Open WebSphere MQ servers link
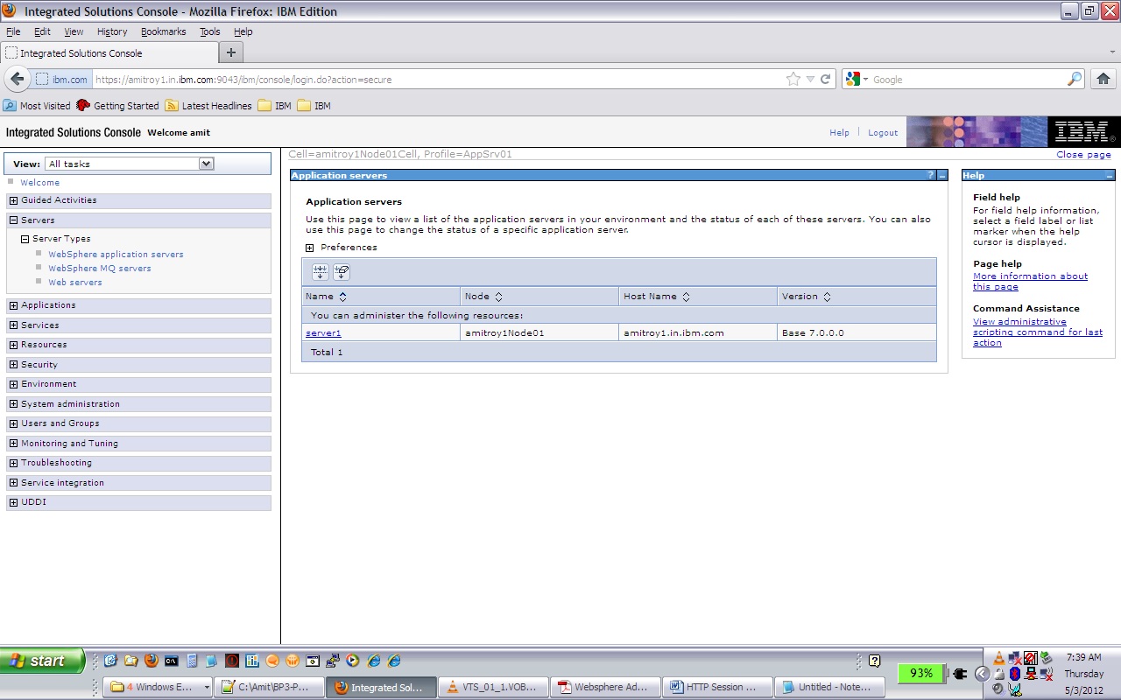The image size is (1121, 700). coord(100,269)
